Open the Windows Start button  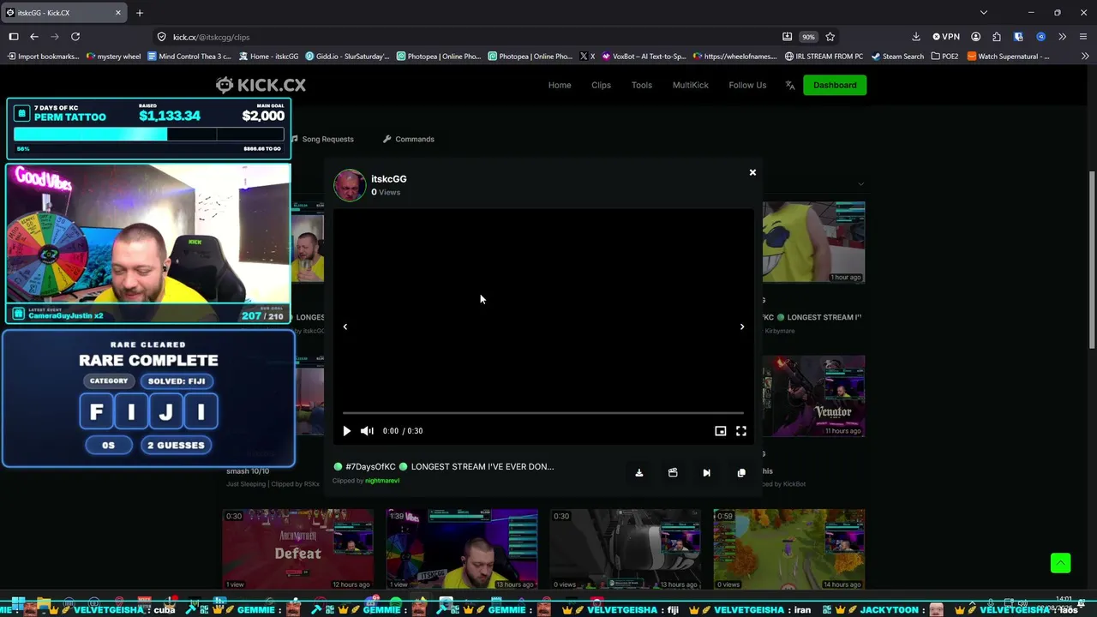(x=18, y=605)
